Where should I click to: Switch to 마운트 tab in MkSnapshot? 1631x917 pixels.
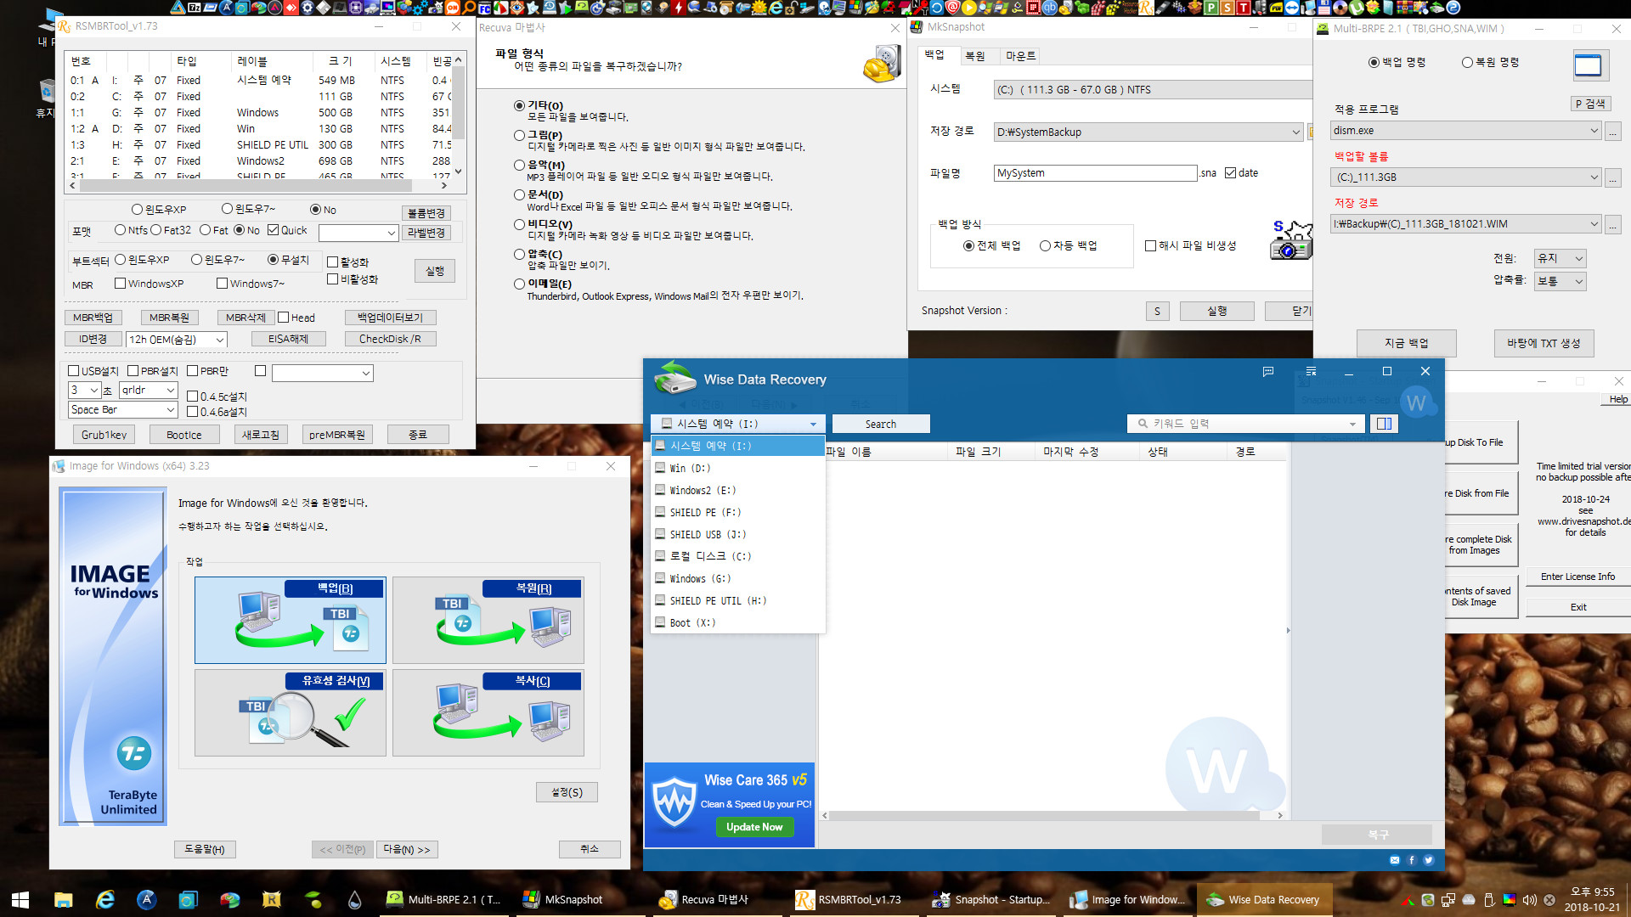[1016, 55]
